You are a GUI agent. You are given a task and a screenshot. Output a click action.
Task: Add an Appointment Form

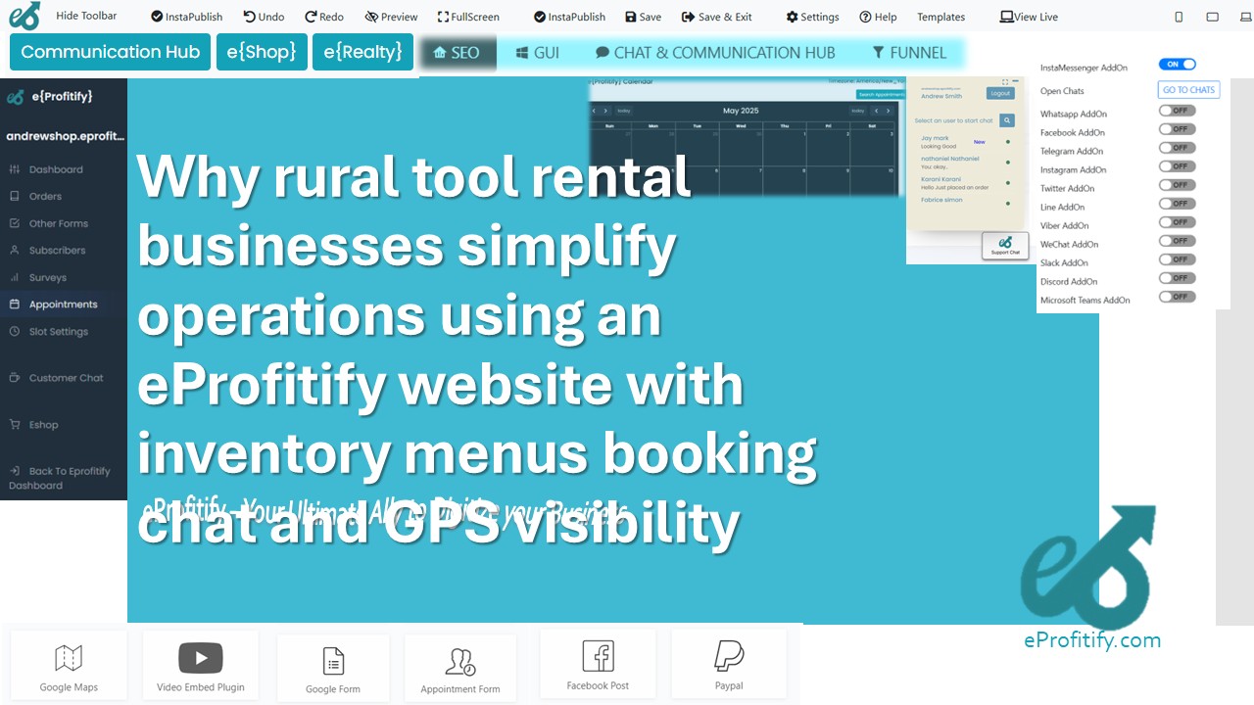click(x=460, y=666)
